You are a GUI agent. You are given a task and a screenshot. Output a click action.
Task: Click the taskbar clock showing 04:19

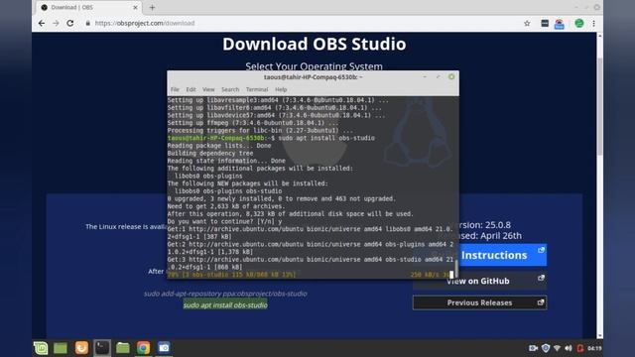coord(594,348)
